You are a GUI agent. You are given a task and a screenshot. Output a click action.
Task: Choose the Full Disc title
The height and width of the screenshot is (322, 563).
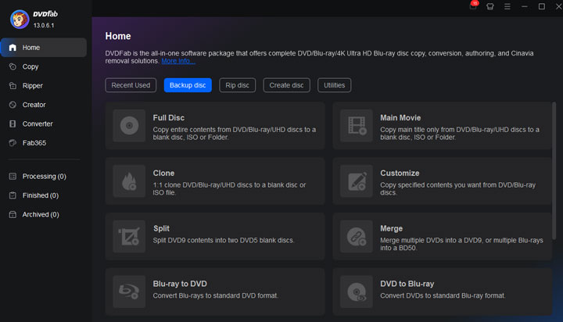tap(169, 117)
